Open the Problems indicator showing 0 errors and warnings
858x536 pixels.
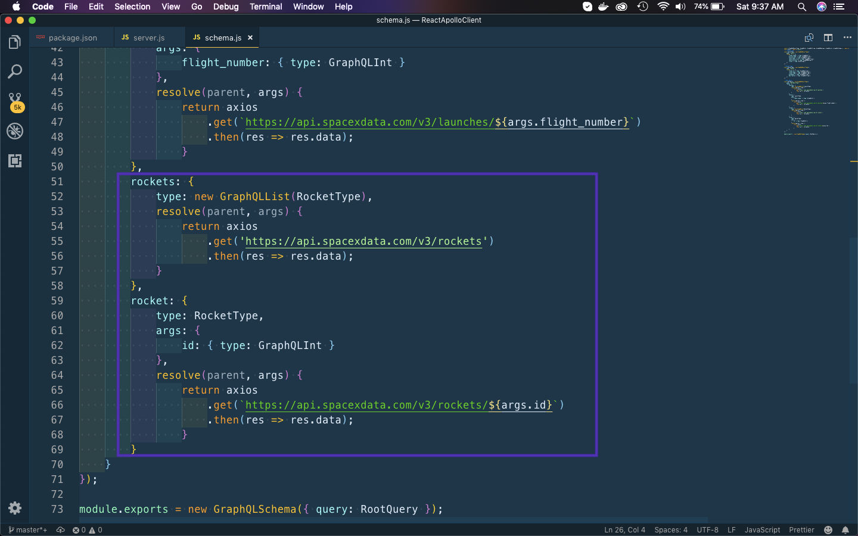click(x=87, y=529)
